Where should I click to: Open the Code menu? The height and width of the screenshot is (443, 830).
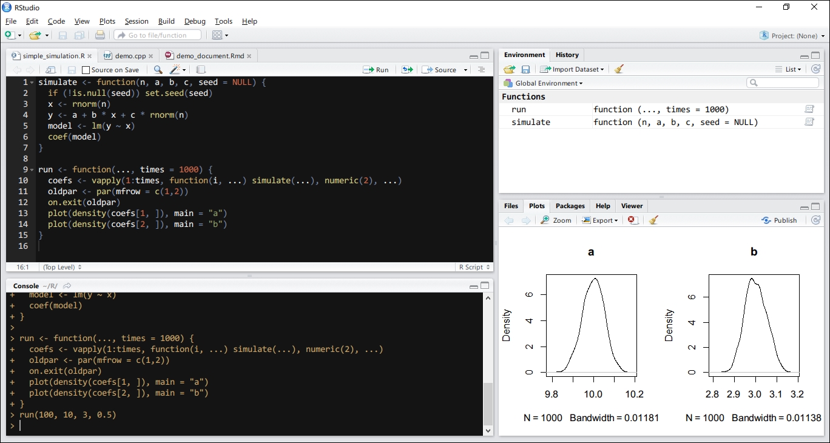click(56, 21)
